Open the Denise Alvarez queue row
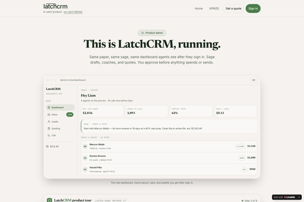Screen dimensions: 304x202 click(x=169, y=158)
